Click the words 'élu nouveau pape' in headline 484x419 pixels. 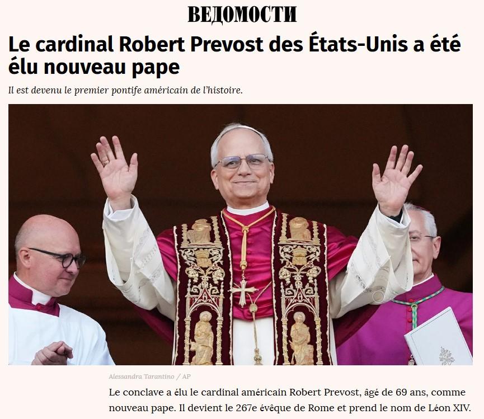(x=94, y=67)
